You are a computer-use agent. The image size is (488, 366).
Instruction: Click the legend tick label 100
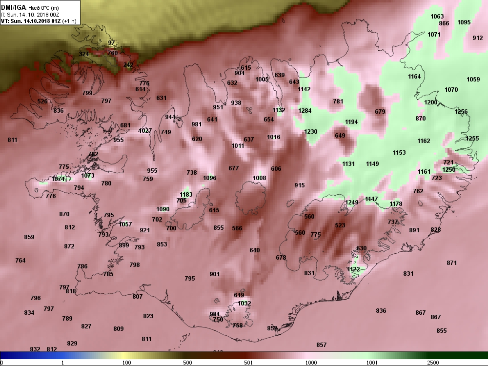[127, 363]
